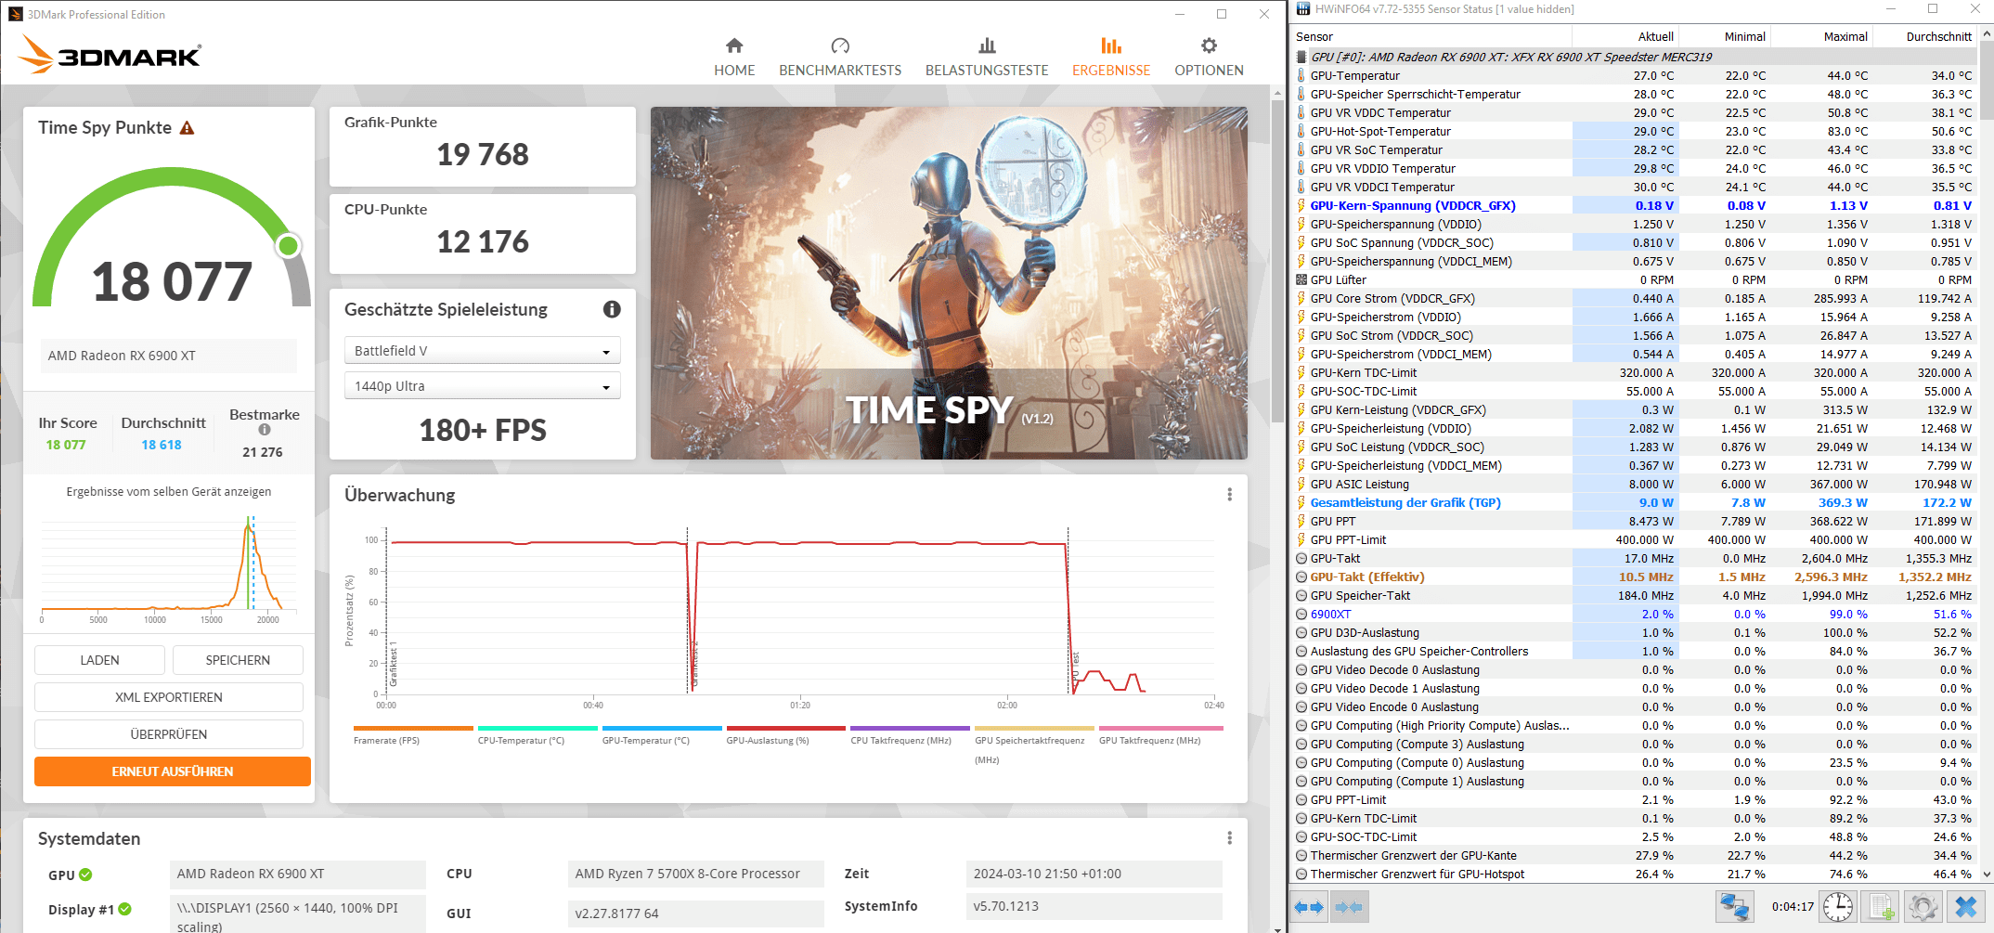This screenshot has width=1994, height=933.
Task: Click the HWiNFO64 title bar app icon
Action: tap(1302, 9)
